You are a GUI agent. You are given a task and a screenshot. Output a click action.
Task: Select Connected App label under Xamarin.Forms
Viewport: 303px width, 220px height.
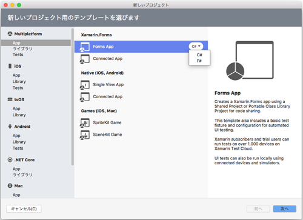pyautogui.click(x=108, y=59)
